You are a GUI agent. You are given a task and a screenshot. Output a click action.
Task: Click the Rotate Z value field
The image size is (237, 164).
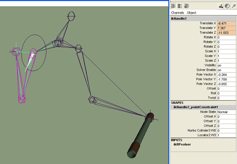(x=226, y=47)
